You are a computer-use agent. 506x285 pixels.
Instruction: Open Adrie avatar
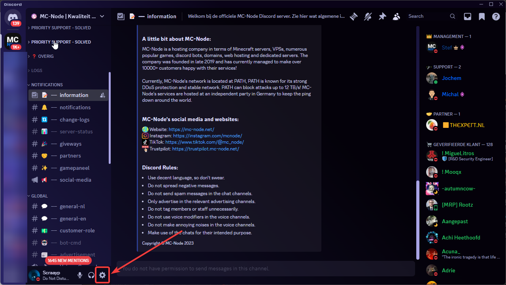click(432, 270)
